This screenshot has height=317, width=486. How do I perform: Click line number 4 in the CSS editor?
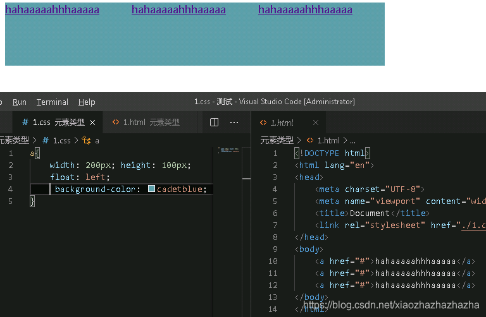[10, 189]
